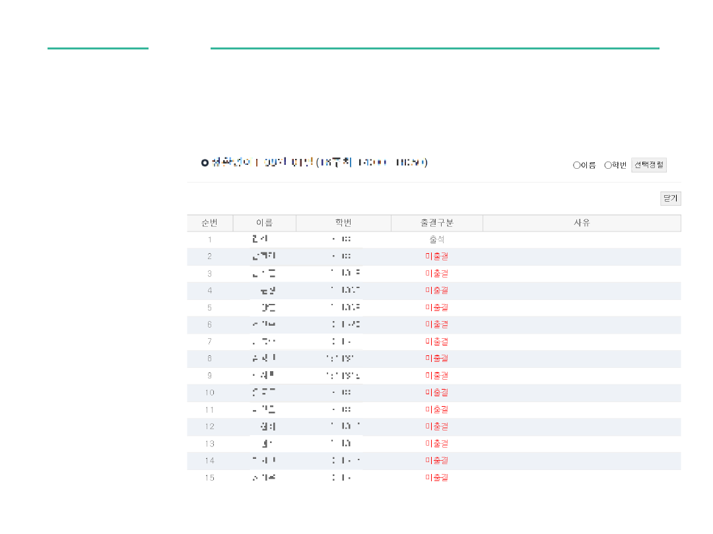Click 미출결 status in row 5
Screen dimensions: 713x534
(436, 308)
